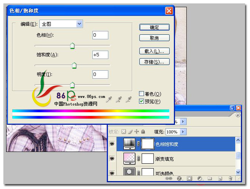Click create new layer icon
The width and height of the screenshot is (250, 189).
tap(220, 178)
